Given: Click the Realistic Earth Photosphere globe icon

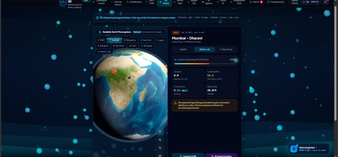Looking at the screenshot, I should (100, 32).
